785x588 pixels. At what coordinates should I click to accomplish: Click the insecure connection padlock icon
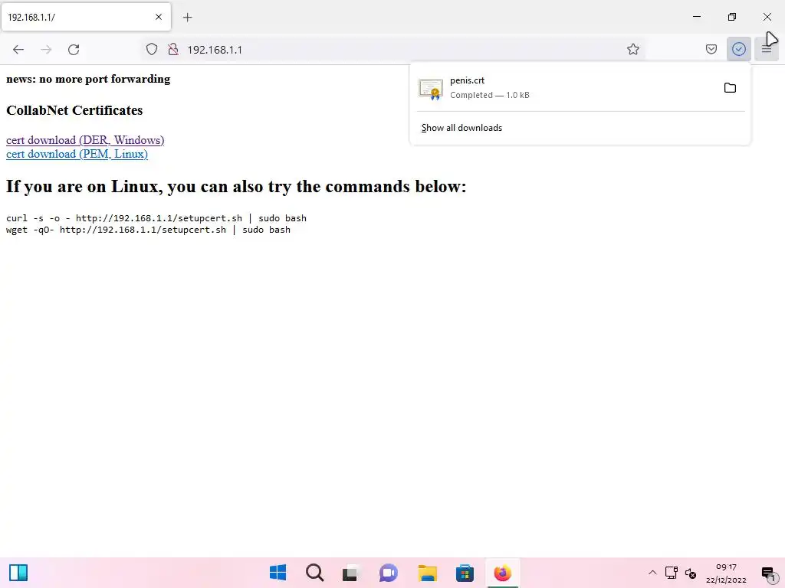tap(173, 49)
